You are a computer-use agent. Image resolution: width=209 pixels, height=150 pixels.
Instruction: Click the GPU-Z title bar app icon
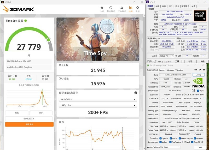pos(148,65)
